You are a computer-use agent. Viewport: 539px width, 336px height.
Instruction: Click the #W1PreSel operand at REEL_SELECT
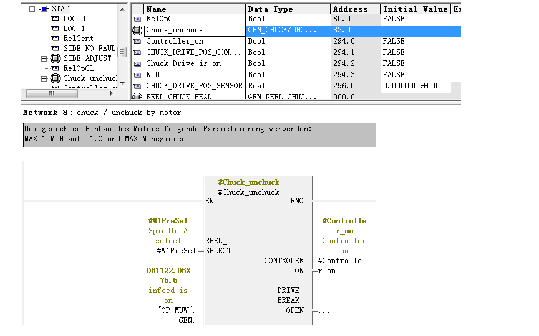177,251
